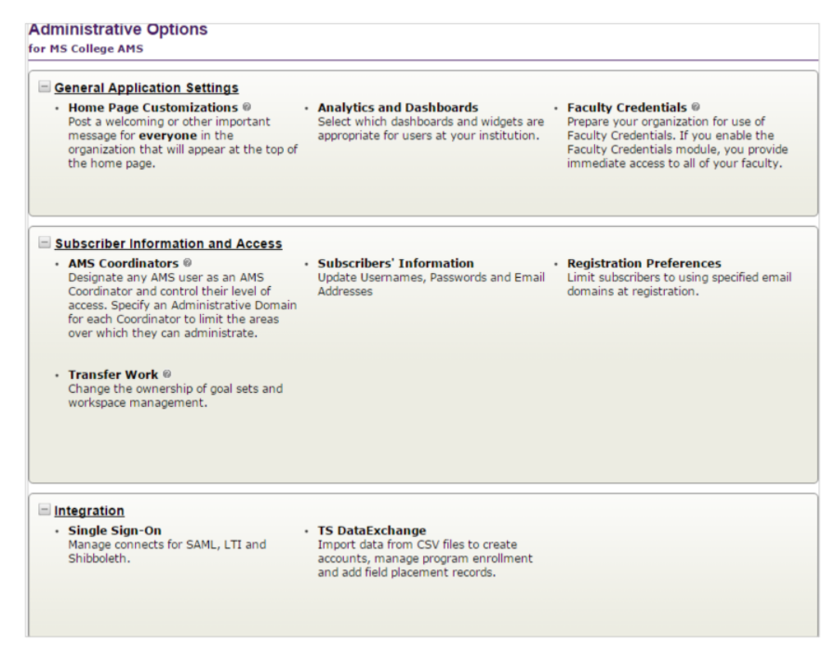Open Subscribers' Information
836x655 pixels.
click(x=395, y=264)
